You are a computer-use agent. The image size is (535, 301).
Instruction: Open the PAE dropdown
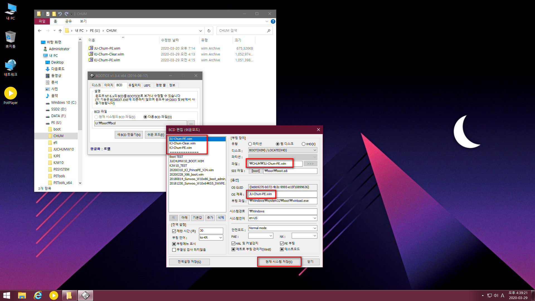(261, 236)
